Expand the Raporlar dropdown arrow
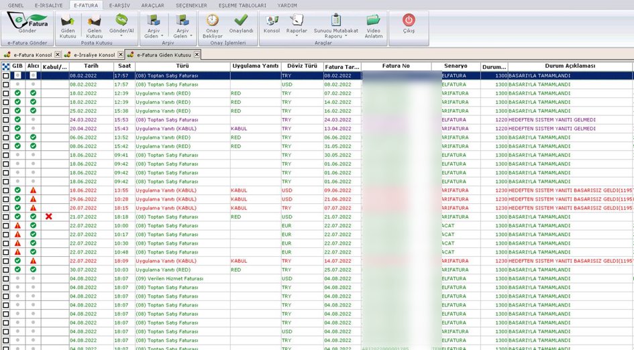This screenshot has height=350, width=634. pyautogui.click(x=297, y=36)
